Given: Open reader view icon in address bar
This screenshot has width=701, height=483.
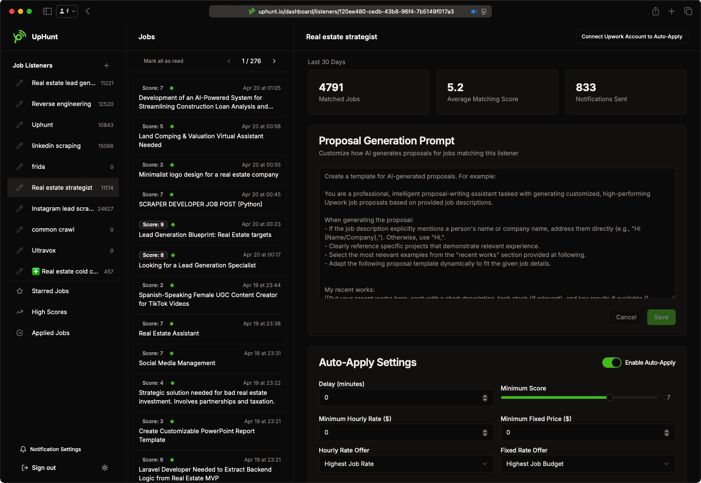Looking at the screenshot, I should click(484, 11).
